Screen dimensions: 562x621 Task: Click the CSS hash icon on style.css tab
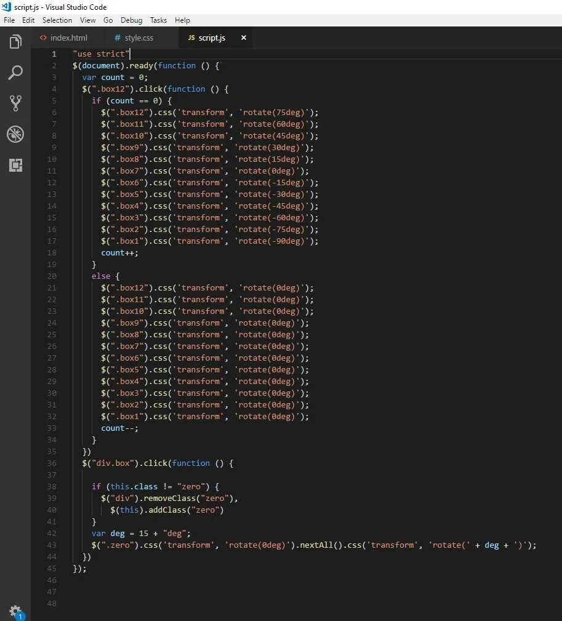tap(117, 38)
